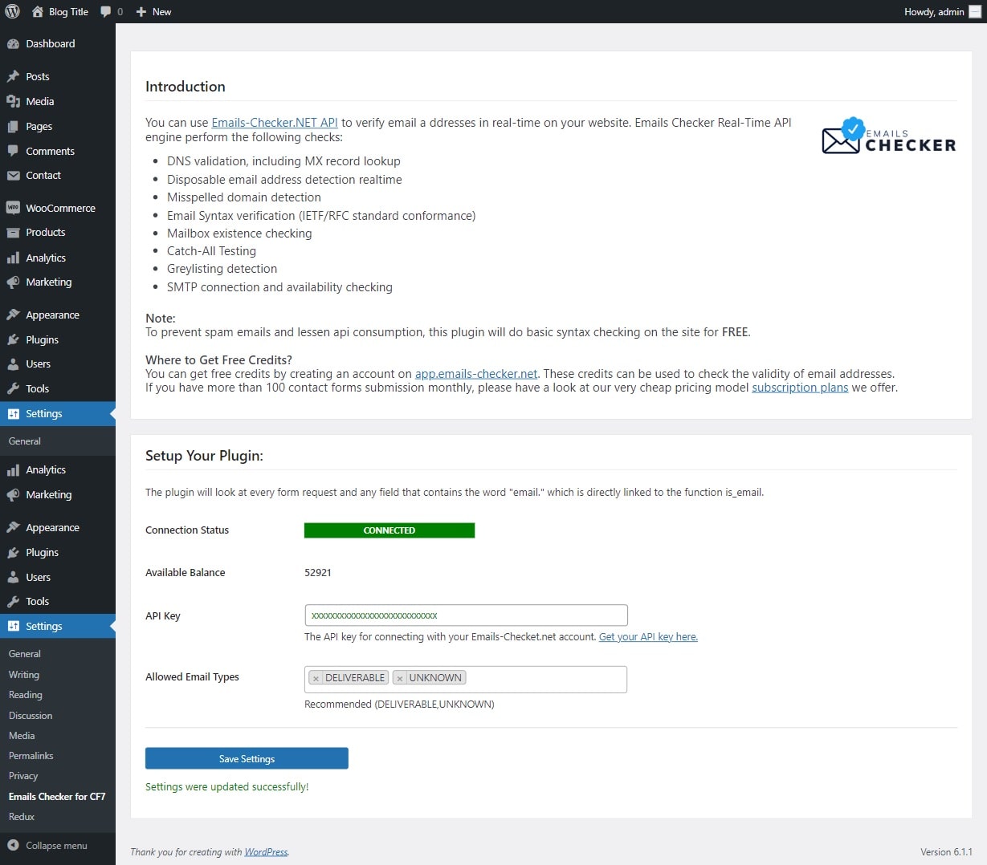
Task: Remove the DELIVERABLE tag with its x
Action: tap(316, 678)
